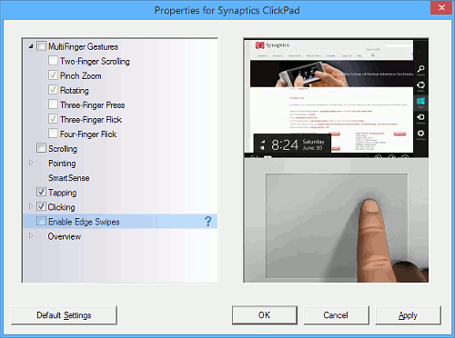The width and height of the screenshot is (455, 338).
Task: Enable Two-Finger Scrolling checkbox
Action: 53,61
